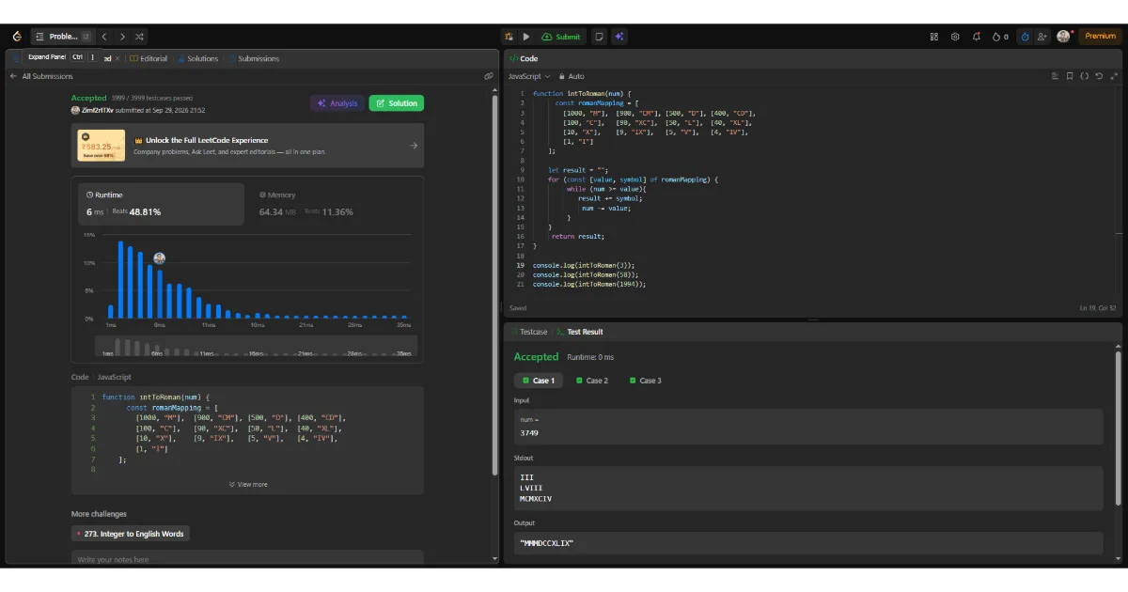The image size is (1128, 592).
Task: Maximize the code editor with fullscreen icon
Action: [x=1115, y=76]
